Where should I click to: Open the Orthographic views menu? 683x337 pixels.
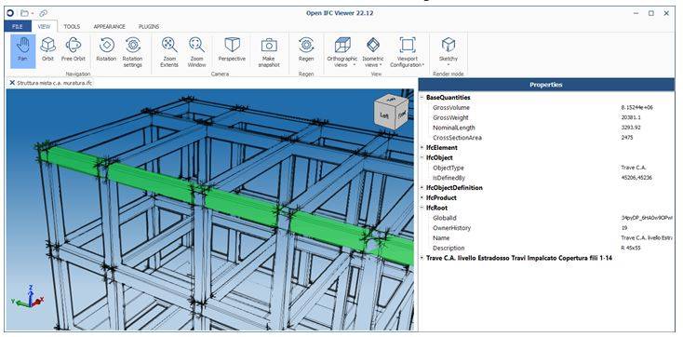(341, 52)
